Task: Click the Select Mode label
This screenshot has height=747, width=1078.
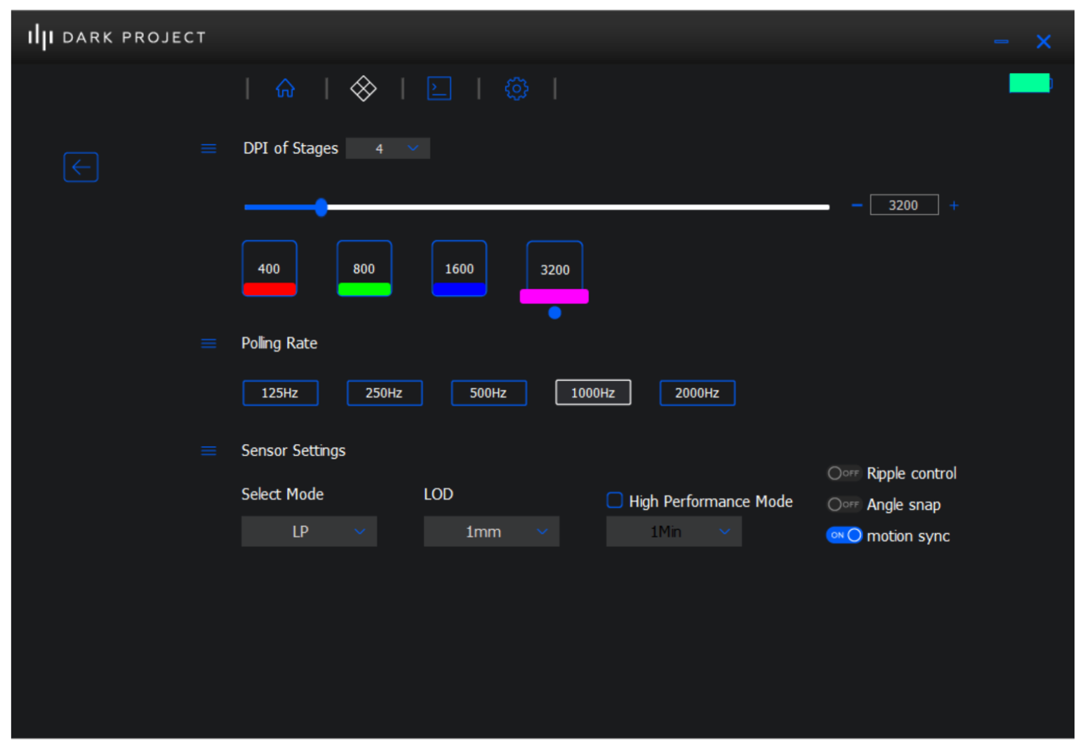Action: click(x=282, y=494)
